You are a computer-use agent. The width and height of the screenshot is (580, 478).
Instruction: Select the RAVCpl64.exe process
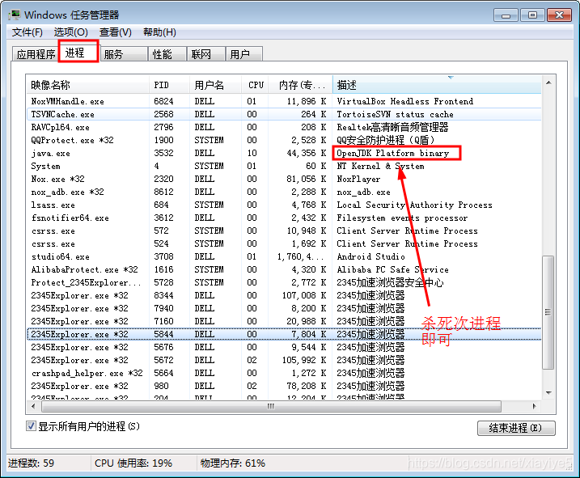click(x=284, y=127)
